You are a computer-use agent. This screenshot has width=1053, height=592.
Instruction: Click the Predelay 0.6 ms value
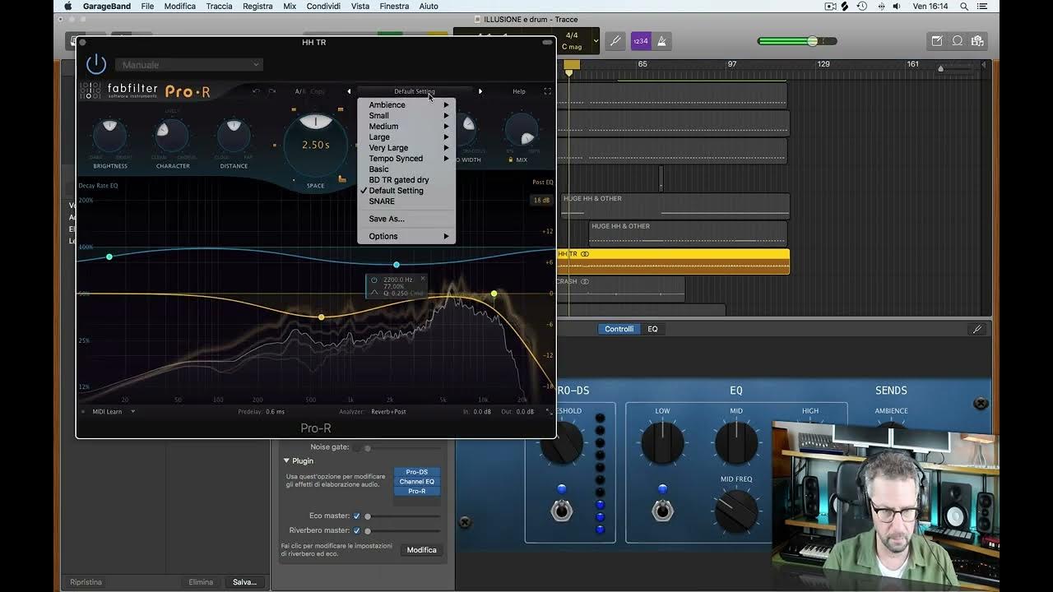[276, 411]
